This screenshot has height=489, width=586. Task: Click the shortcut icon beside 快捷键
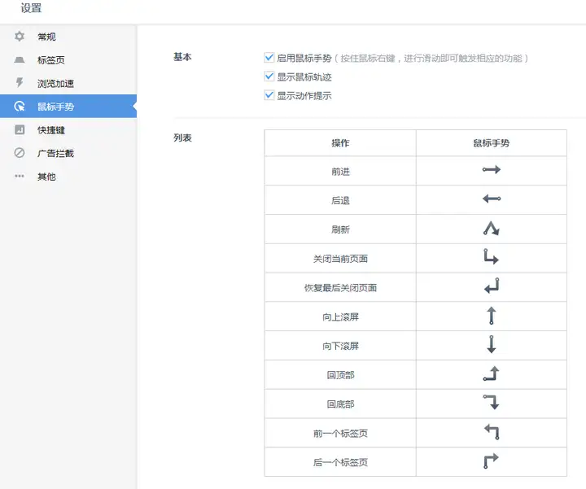tap(20, 129)
